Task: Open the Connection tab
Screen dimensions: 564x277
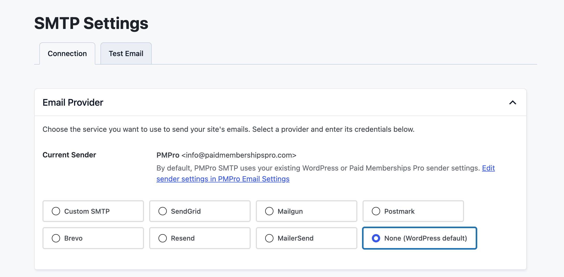Action: click(67, 53)
